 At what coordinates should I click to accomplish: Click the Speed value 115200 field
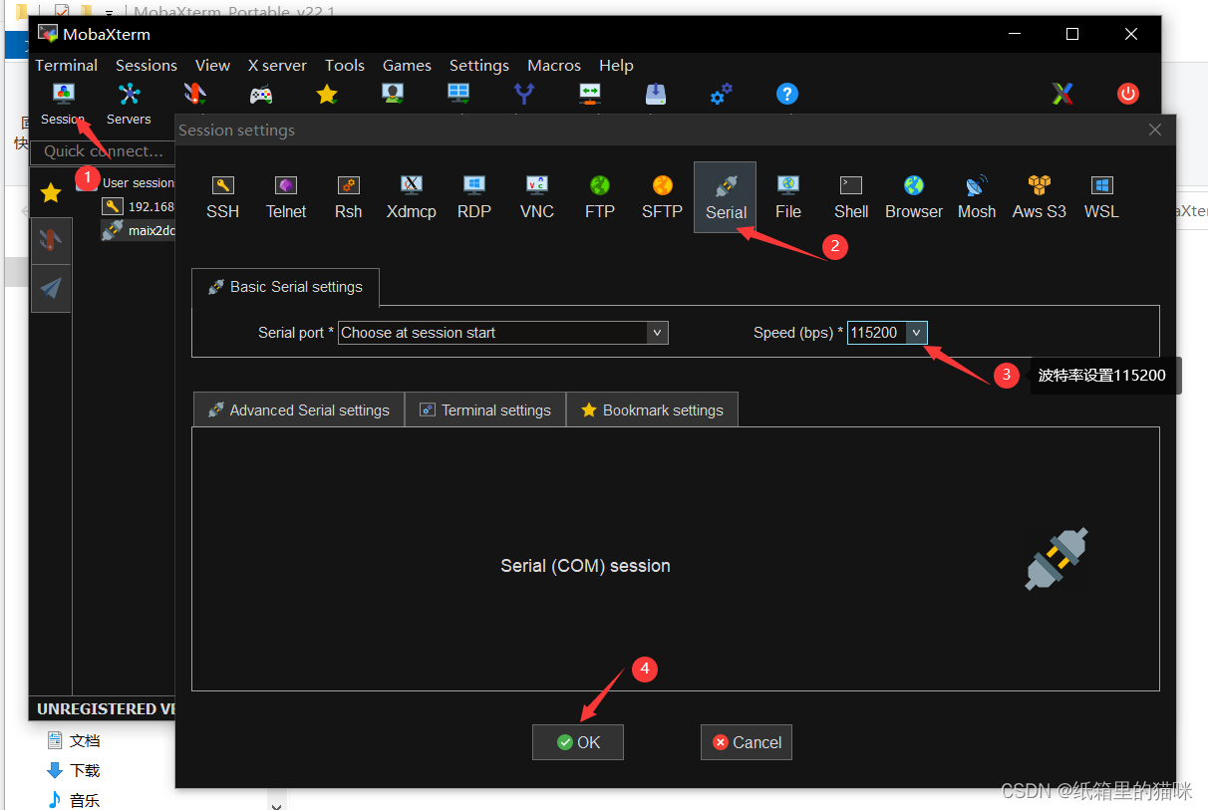pos(876,333)
